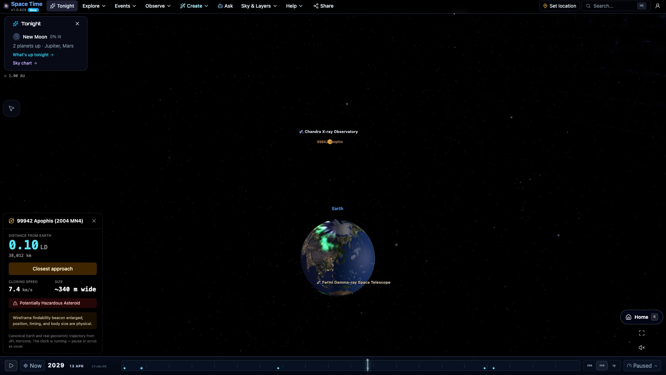Viewport: 666px width, 375px height.
Task: Click the timeline scrubber handle
Action: (368, 365)
